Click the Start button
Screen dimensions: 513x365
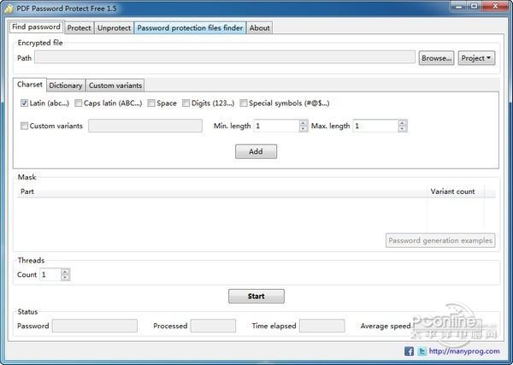(256, 296)
